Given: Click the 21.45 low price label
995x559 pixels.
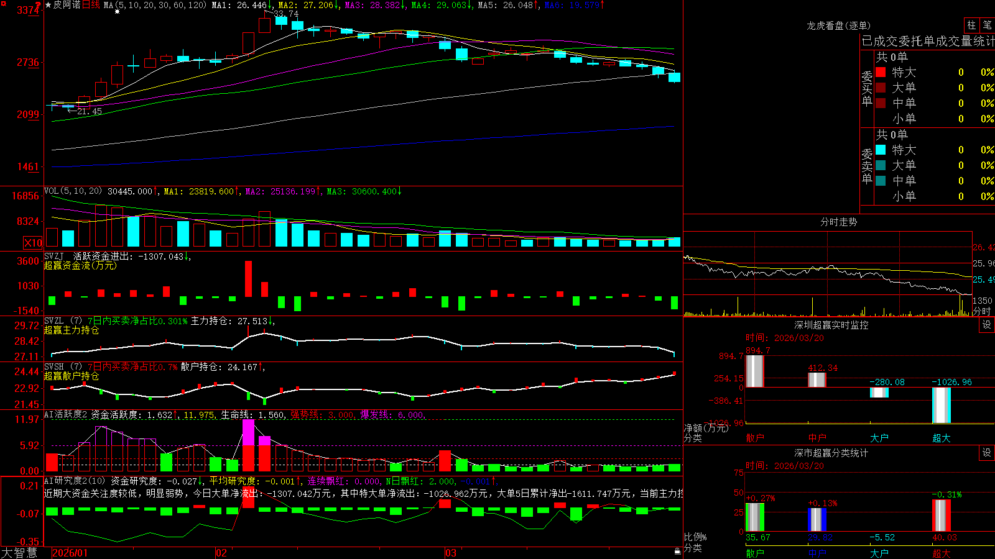Looking at the screenshot, I should pyautogui.click(x=89, y=111).
